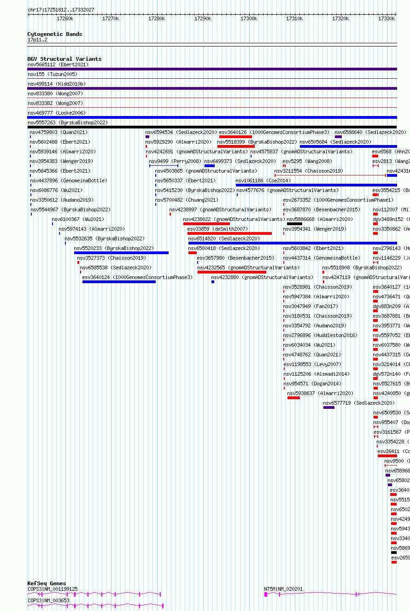Select the nsv6588640 (Sedlazeck2020) label

point(371,132)
